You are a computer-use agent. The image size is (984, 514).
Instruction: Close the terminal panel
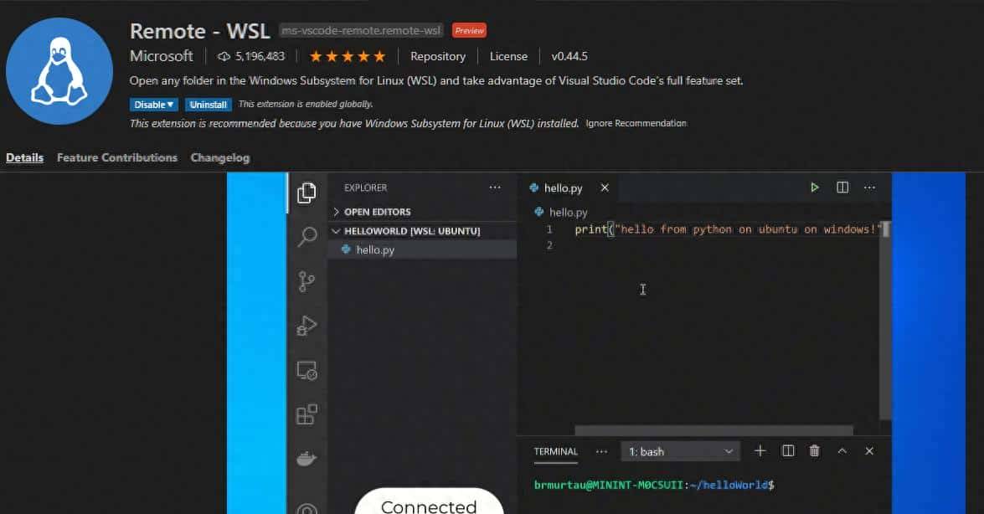(869, 450)
